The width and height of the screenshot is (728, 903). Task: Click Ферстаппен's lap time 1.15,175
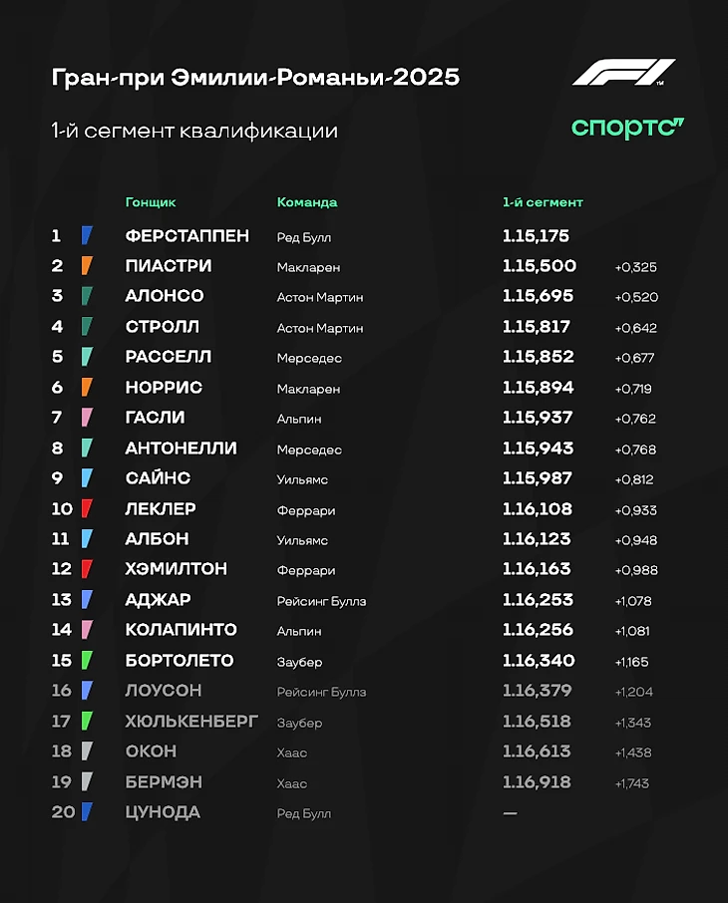tap(536, 236)
